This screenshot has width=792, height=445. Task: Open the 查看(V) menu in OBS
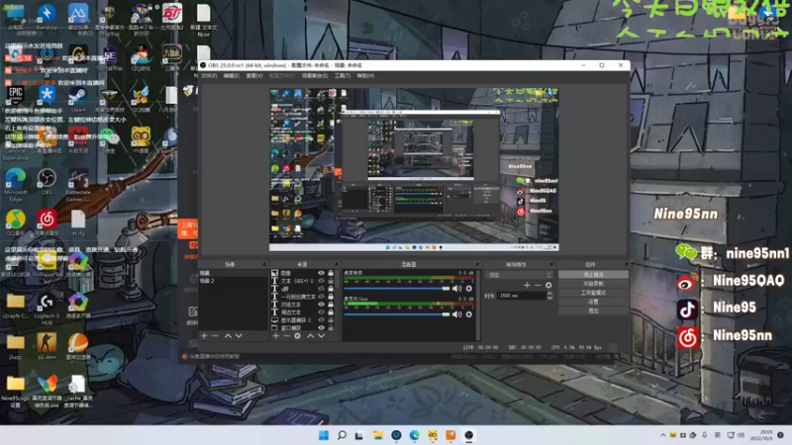[254, 76]
